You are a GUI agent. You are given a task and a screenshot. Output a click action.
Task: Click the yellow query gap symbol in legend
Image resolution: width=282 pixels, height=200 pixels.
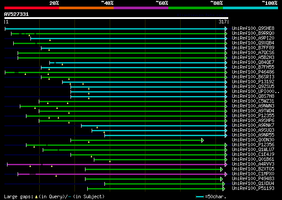coord(36,197)
